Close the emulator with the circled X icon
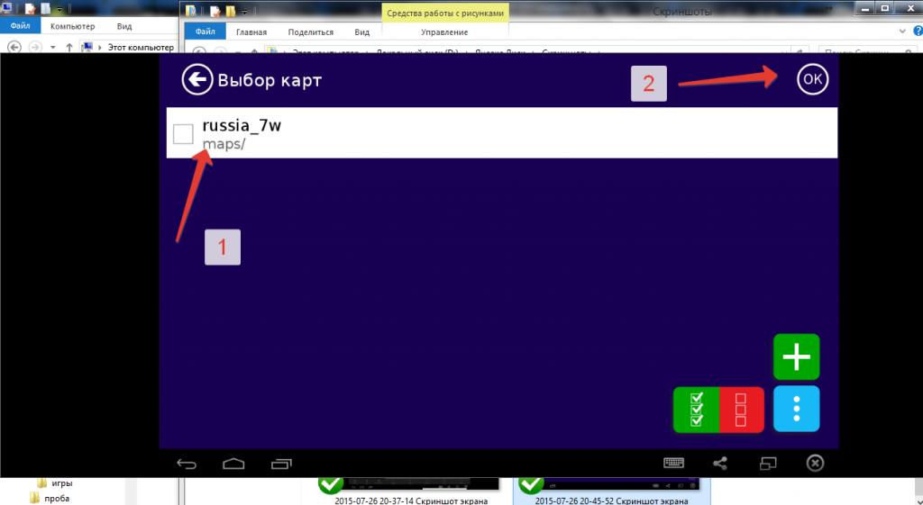Screen dimensions: 923x505 [x=815, y=464]
